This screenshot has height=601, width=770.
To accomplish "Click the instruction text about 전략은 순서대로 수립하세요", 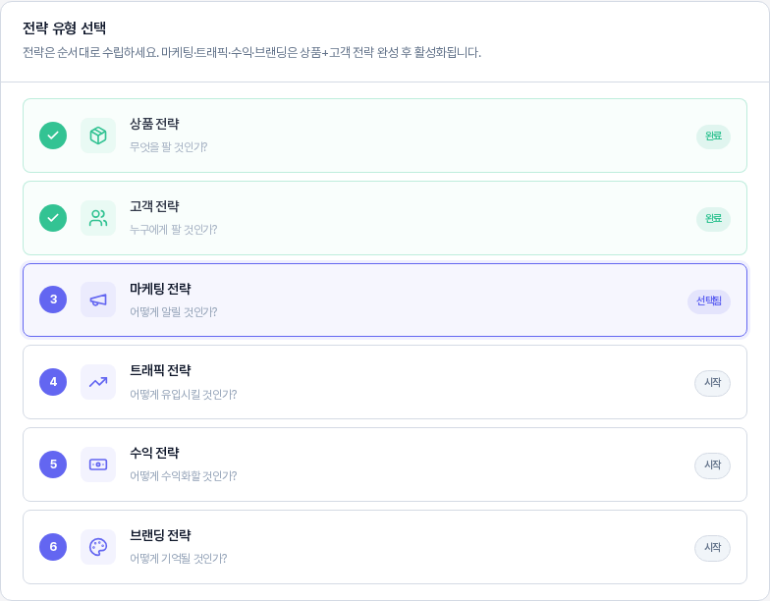I will [251, 53].
